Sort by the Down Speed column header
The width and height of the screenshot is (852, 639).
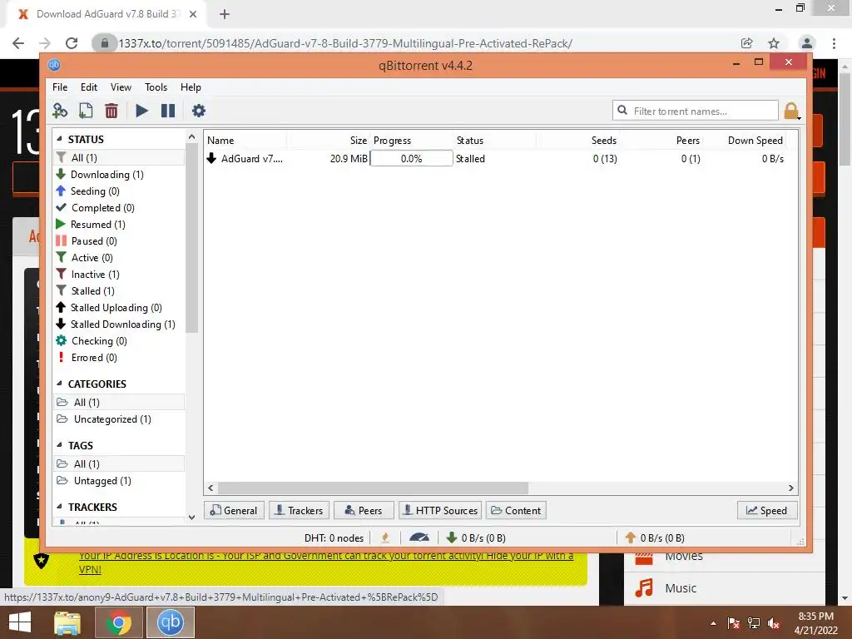click(x=745, y=140)
